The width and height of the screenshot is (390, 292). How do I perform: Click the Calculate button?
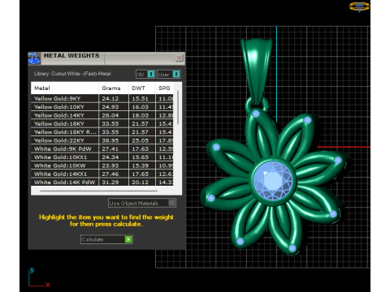point(106,239)
